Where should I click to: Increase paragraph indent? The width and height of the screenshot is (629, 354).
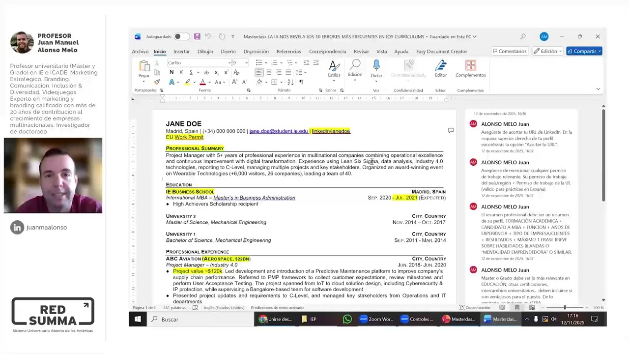(x=316, y=63)
